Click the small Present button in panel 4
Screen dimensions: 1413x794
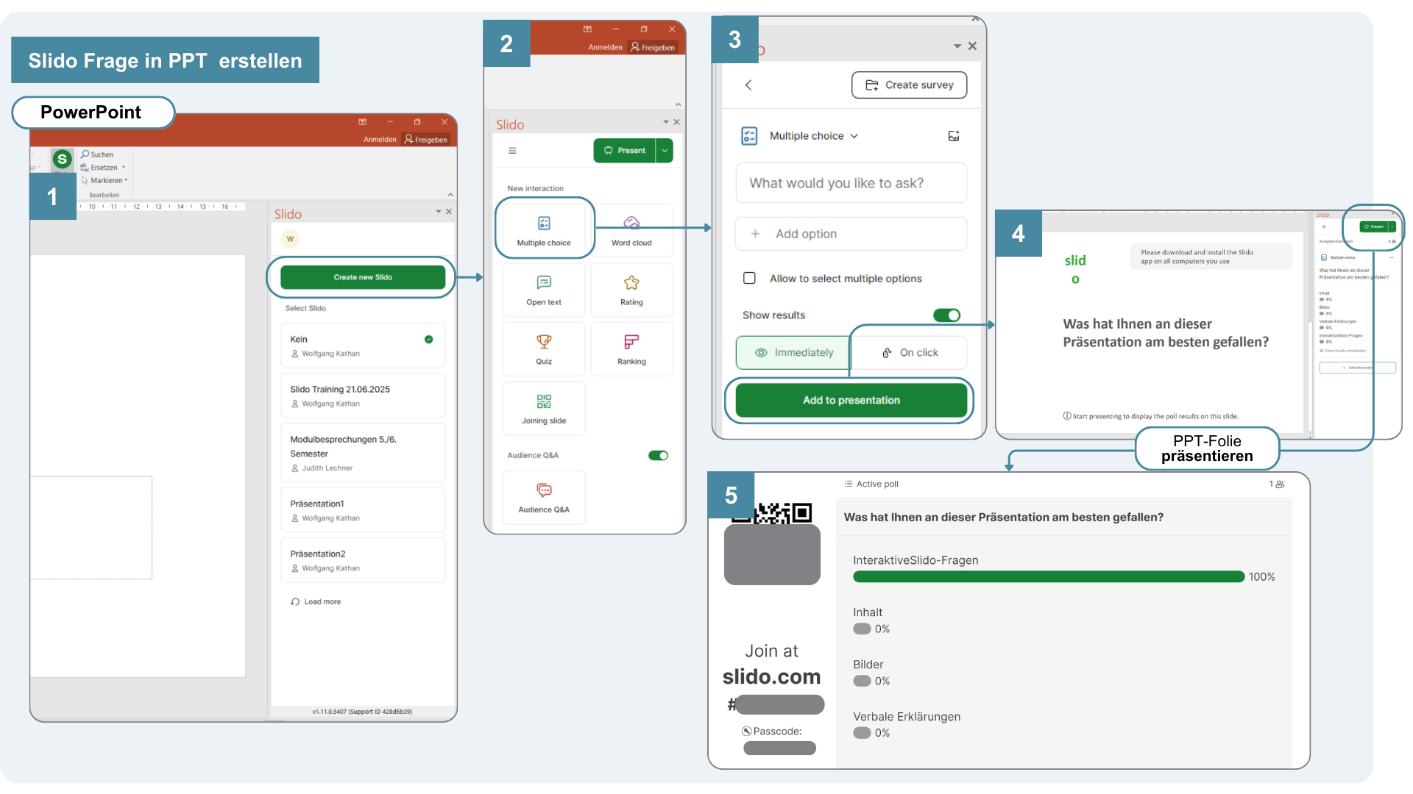pyautogui.click(x=1373, y=226)
